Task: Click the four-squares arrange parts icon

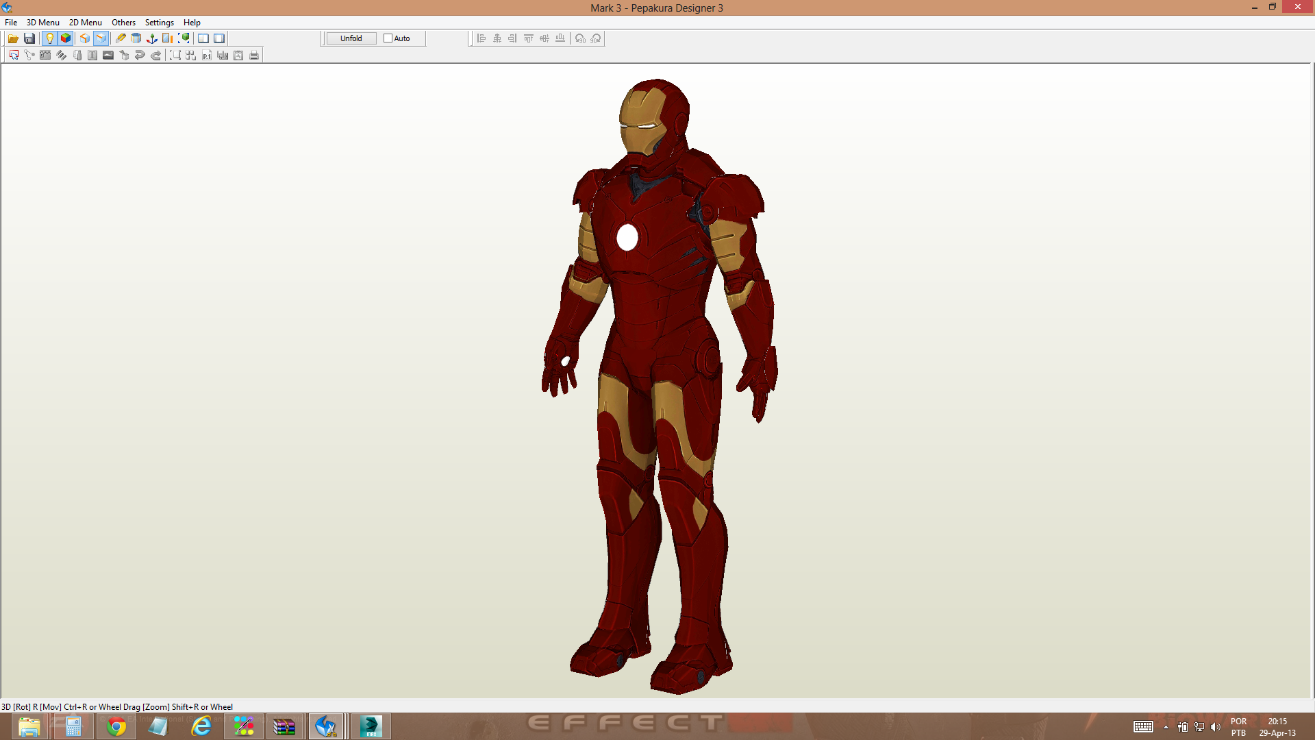Action: (x=191, y=56)
